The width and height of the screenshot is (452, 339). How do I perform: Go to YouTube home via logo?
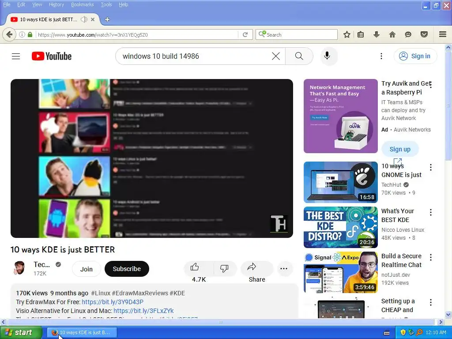pyautogui.click(x=52, y=56)
